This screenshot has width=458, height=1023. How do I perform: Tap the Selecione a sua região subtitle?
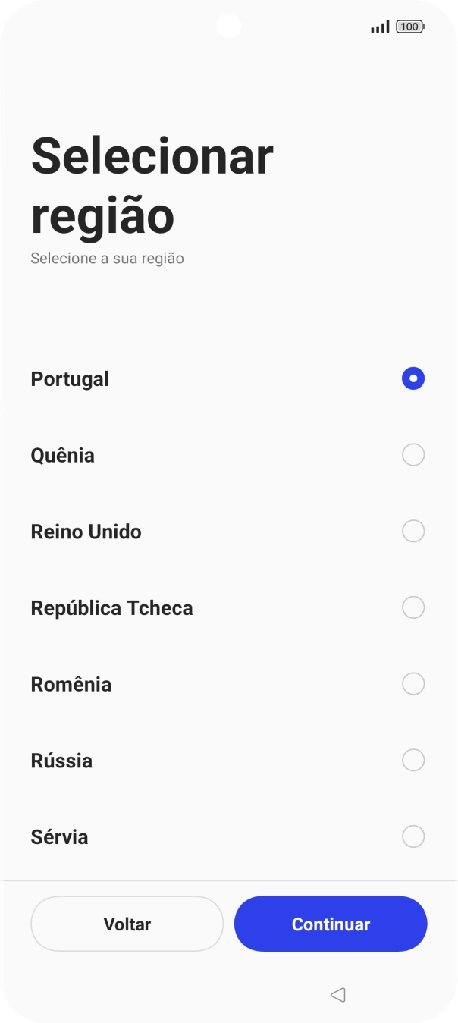coord(107,258)
